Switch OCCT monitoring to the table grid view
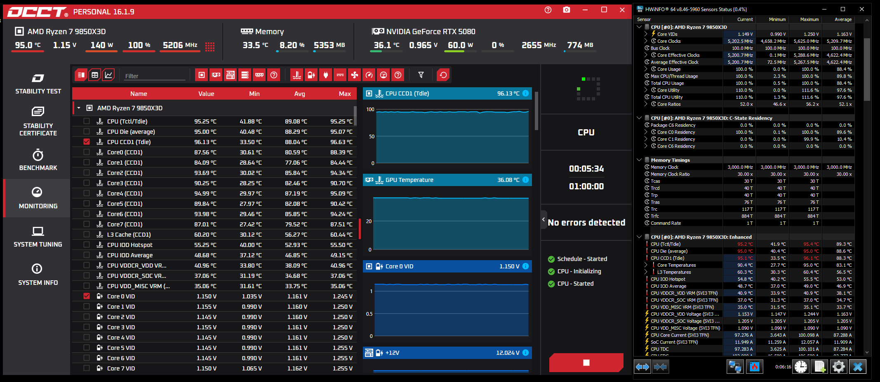This screenshot has width=880, height=382. click(x=95, y=75)
